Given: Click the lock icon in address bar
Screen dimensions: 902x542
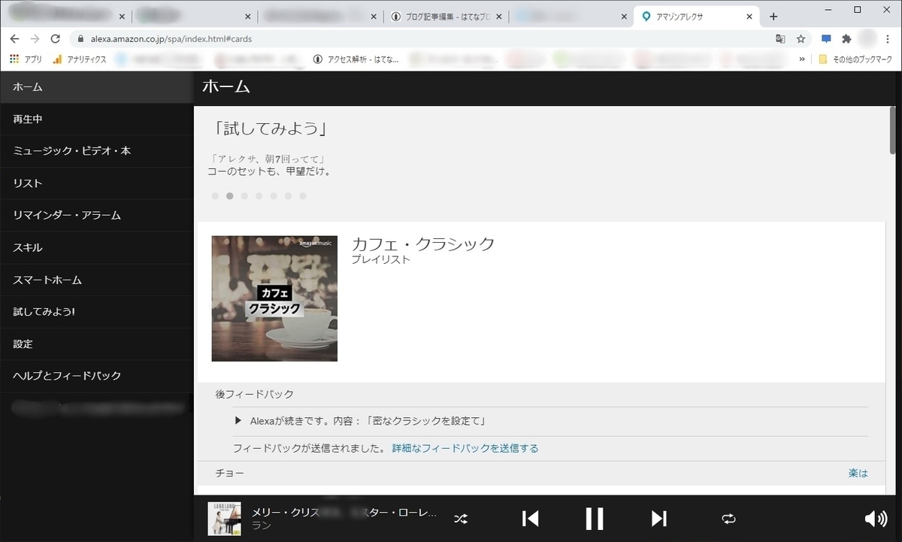Looking at the screenshot, I should (79, 38).
